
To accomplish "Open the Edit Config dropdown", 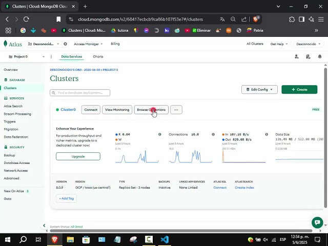I will pyautogui.click(x=259, y=90).
